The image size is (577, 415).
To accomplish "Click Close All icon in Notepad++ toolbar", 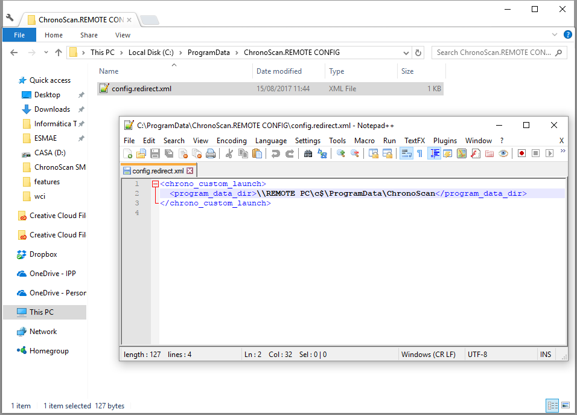I will [197, 153].
